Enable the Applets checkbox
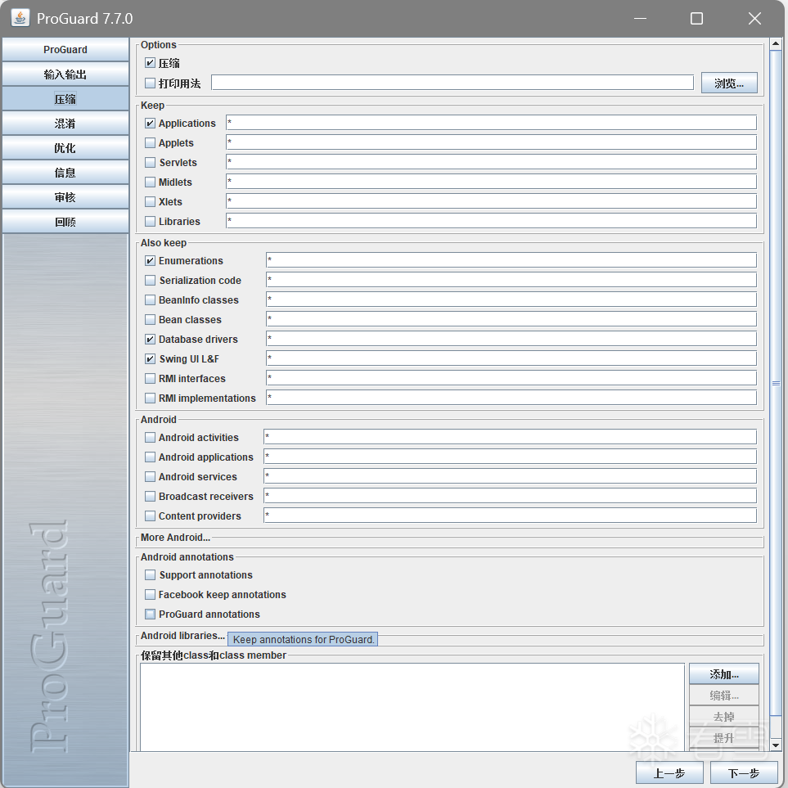 click(x=150, y=142)
